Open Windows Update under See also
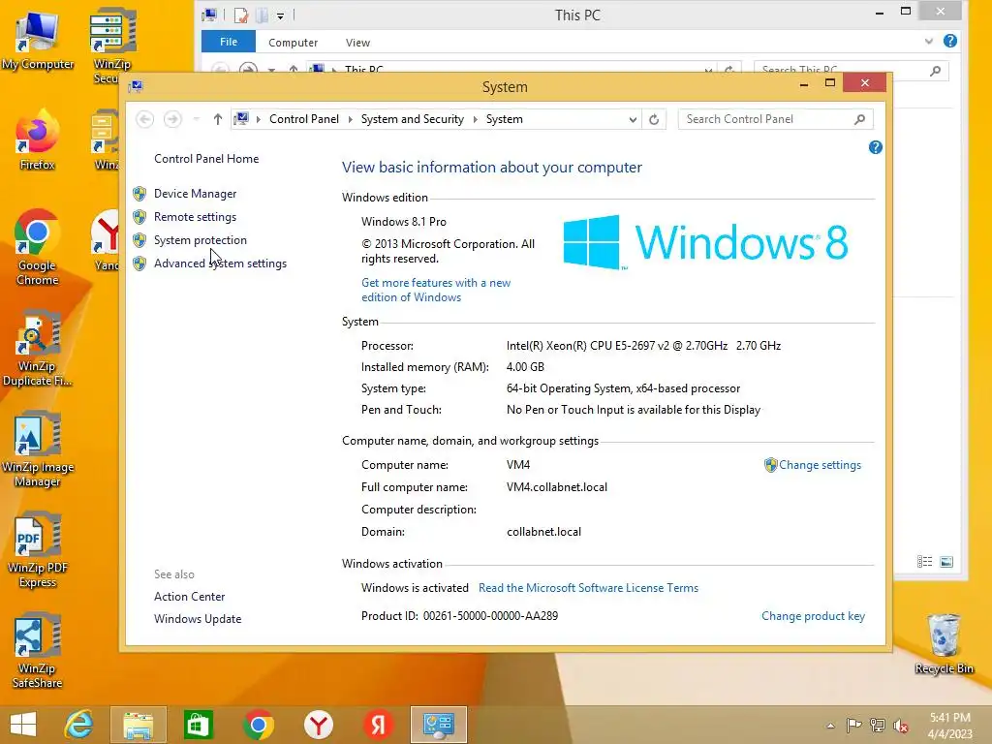Viewport: 992px width, 744px height. [x=198, y=619]
